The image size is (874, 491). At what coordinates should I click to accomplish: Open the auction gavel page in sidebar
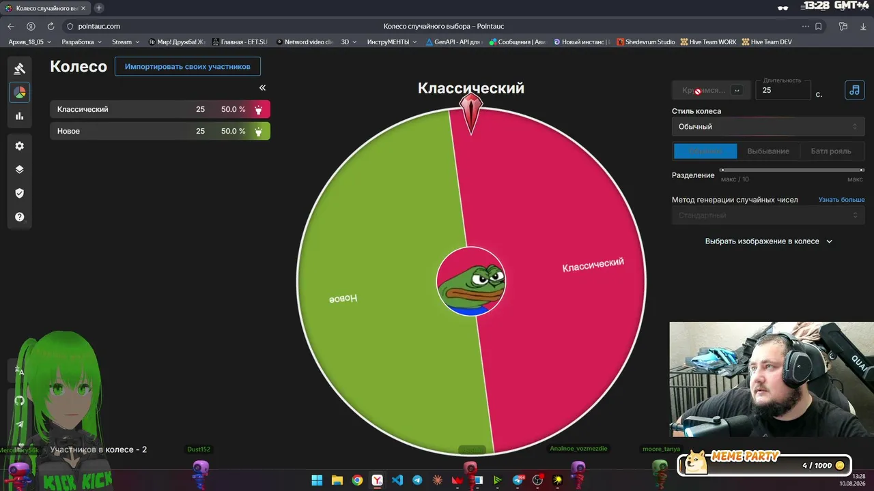[x=19, y=68]
